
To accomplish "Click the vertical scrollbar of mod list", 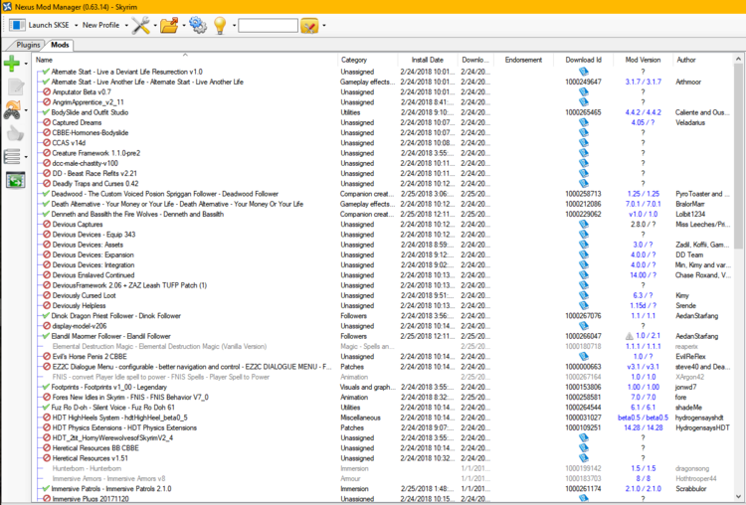I will 738,157.
